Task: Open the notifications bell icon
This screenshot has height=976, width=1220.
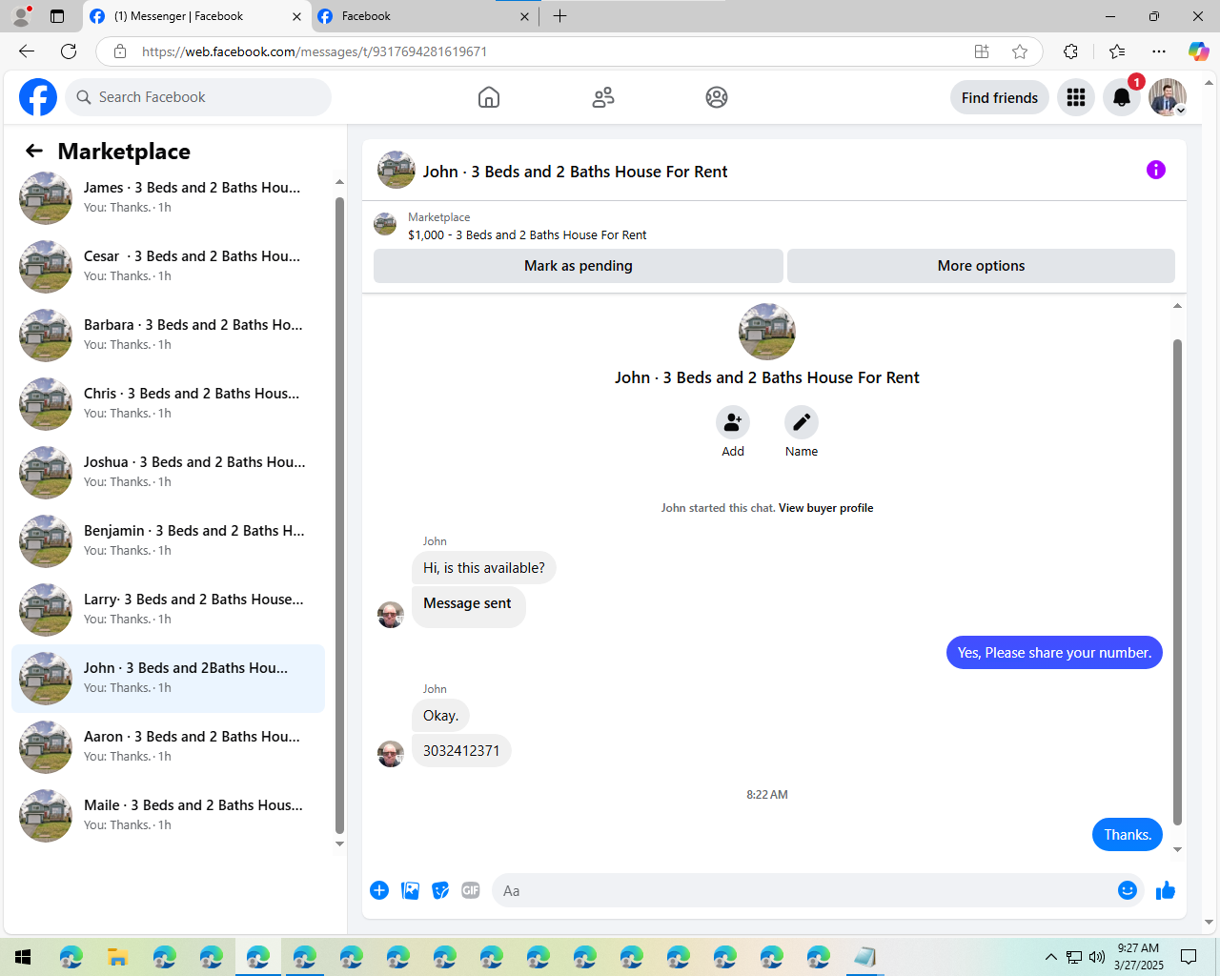Action: tap(1122, 97)
